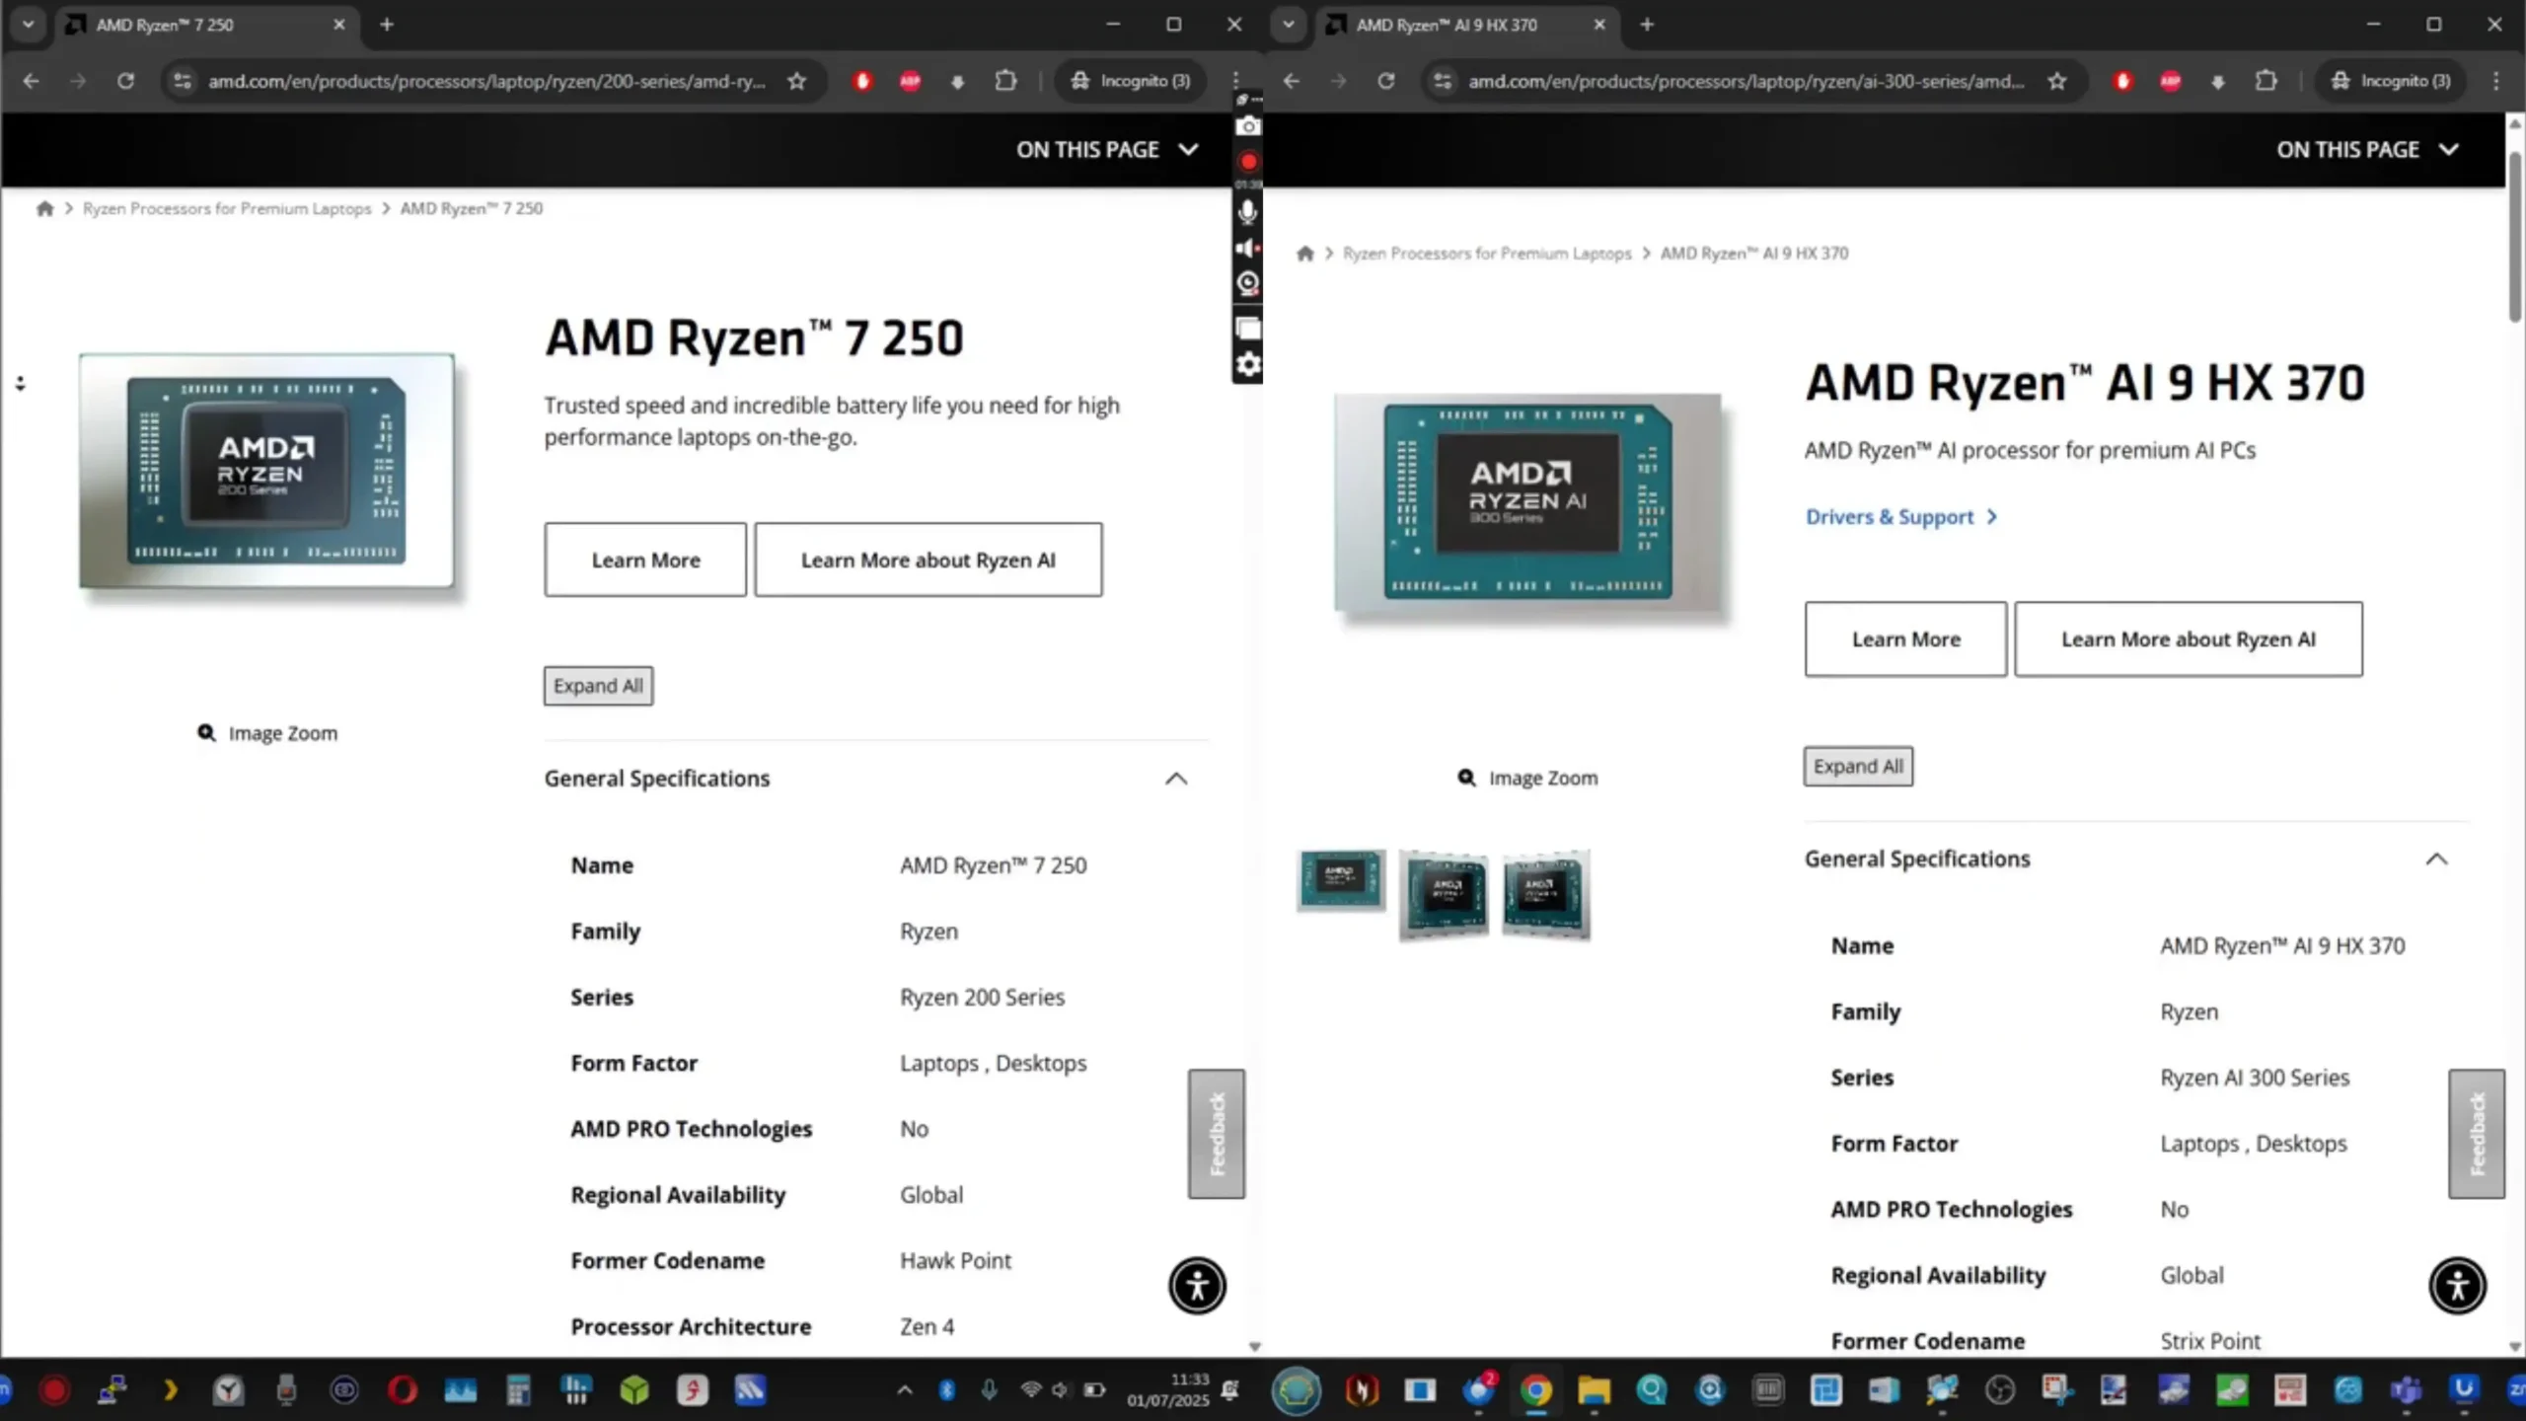The width and height of the screenshot is (2526, 1421).
Task: Open Google Chrome from the taskbar
Action: pyautogui.click(x=1535, y=1390)
